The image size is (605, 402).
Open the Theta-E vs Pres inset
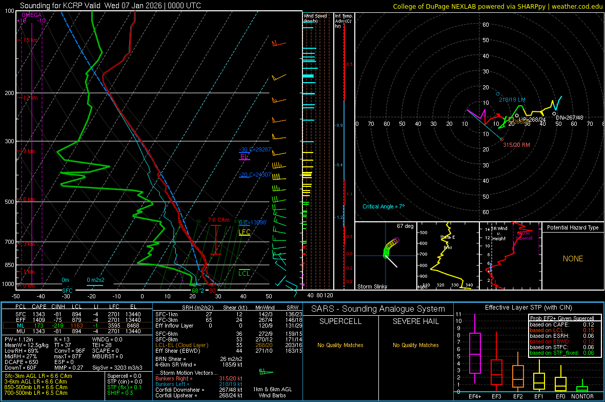(448, 256)
